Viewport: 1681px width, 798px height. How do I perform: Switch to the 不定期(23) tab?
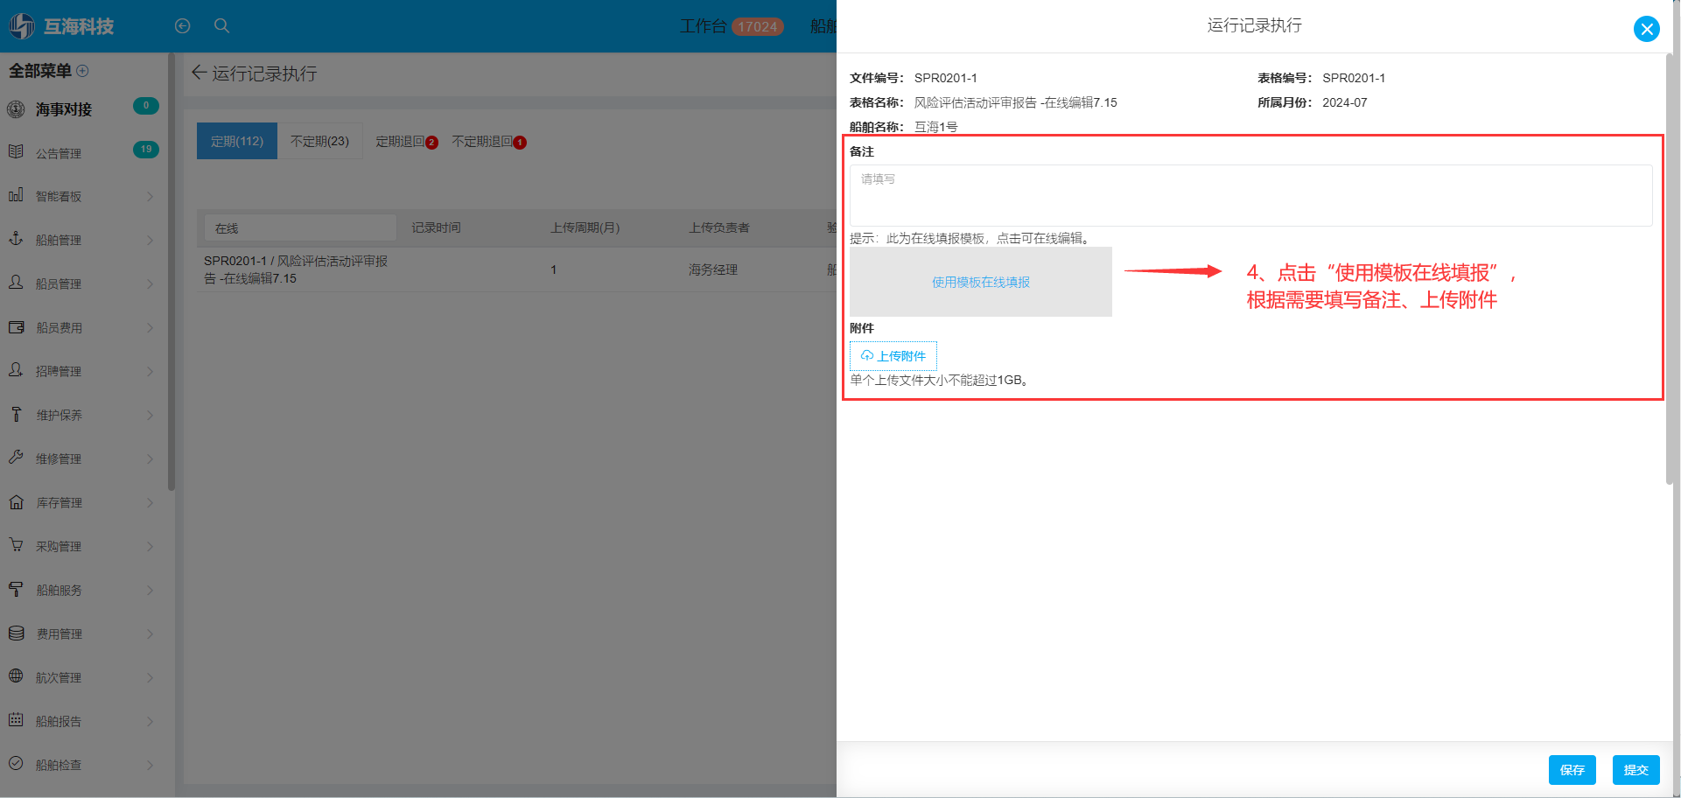(319, 141)
